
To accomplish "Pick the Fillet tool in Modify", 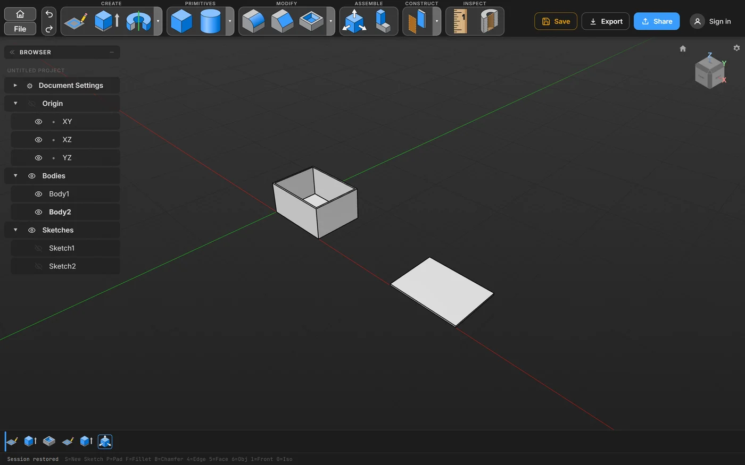I will click(x=253, y=22).
